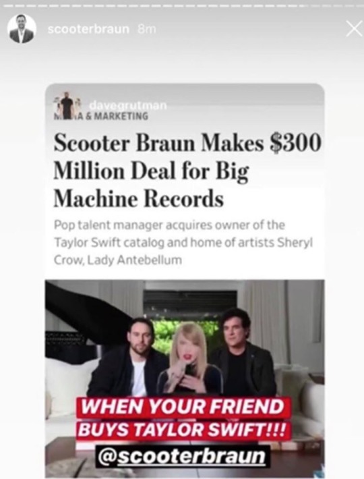Open scooterbraun's round profile picture
364x479 pixels.
click(22, 29)
